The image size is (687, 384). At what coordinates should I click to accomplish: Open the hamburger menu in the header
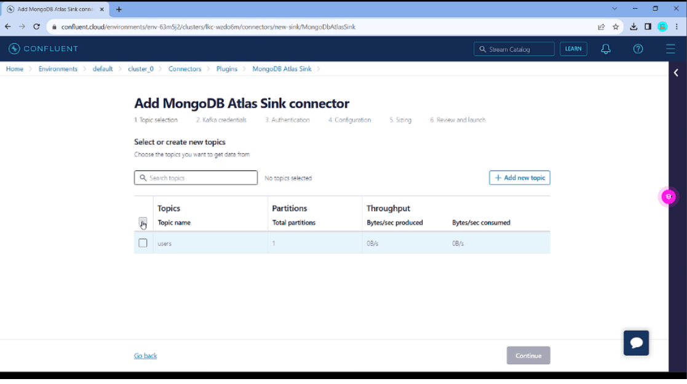(x=670, y=49)
